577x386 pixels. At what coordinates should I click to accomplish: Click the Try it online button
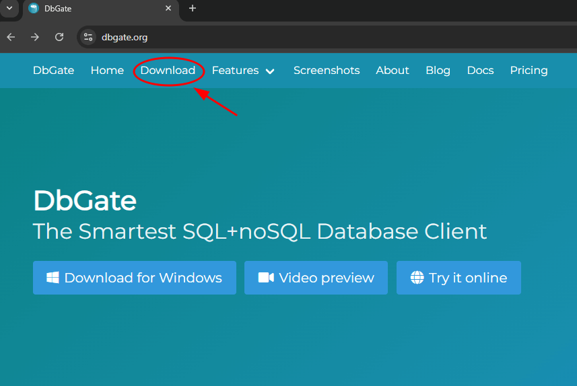pos(459,278)
